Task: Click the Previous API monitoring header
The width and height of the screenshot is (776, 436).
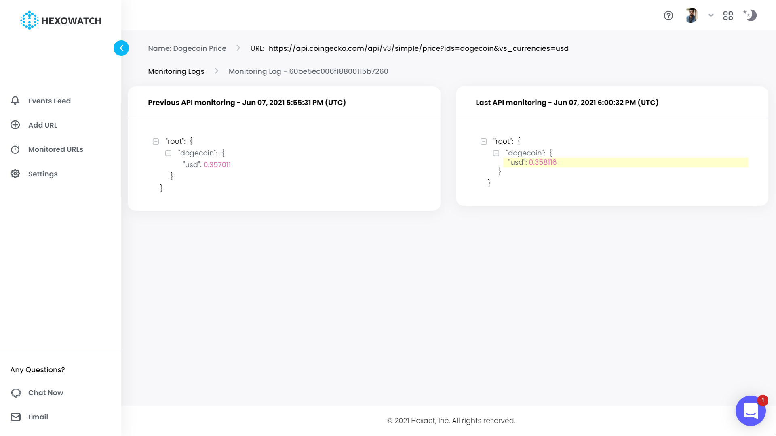Action: tap(247, 103)
